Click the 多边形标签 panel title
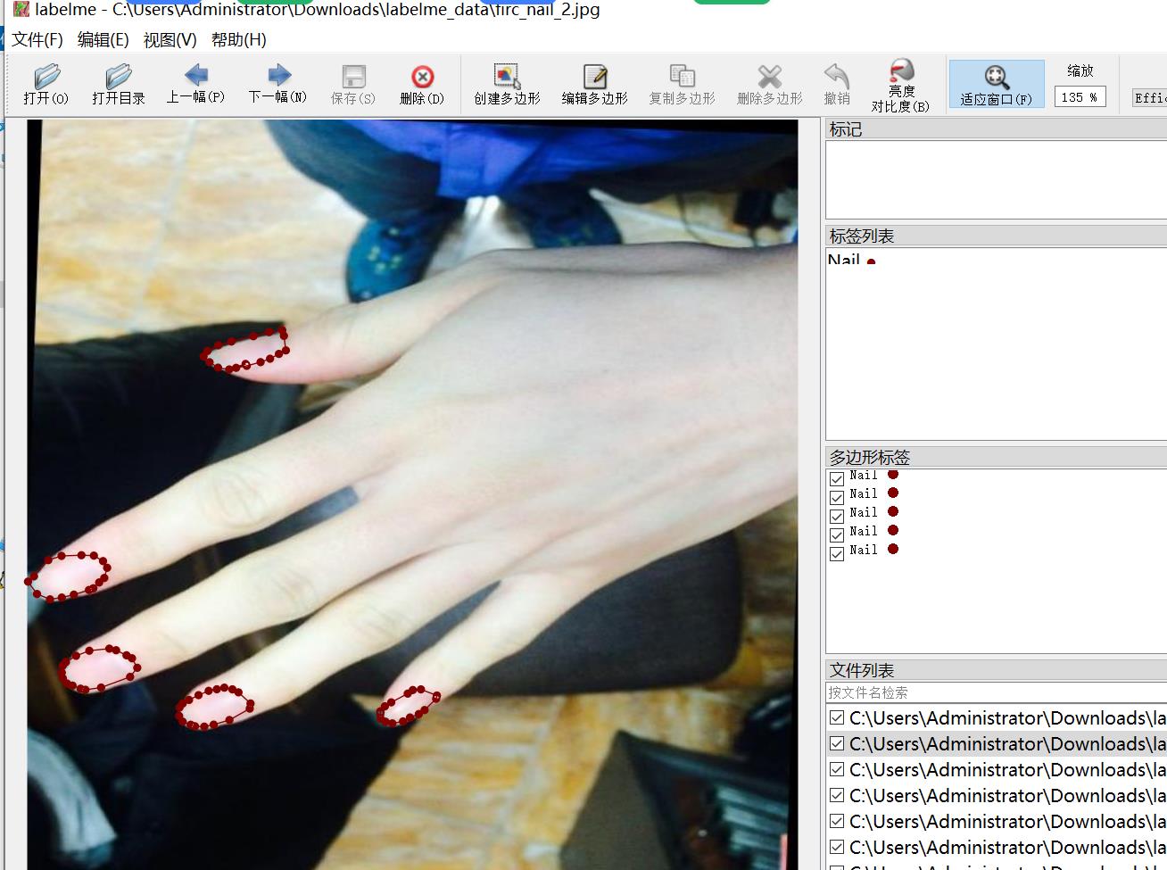The image size is (1167, 870). 870,457
